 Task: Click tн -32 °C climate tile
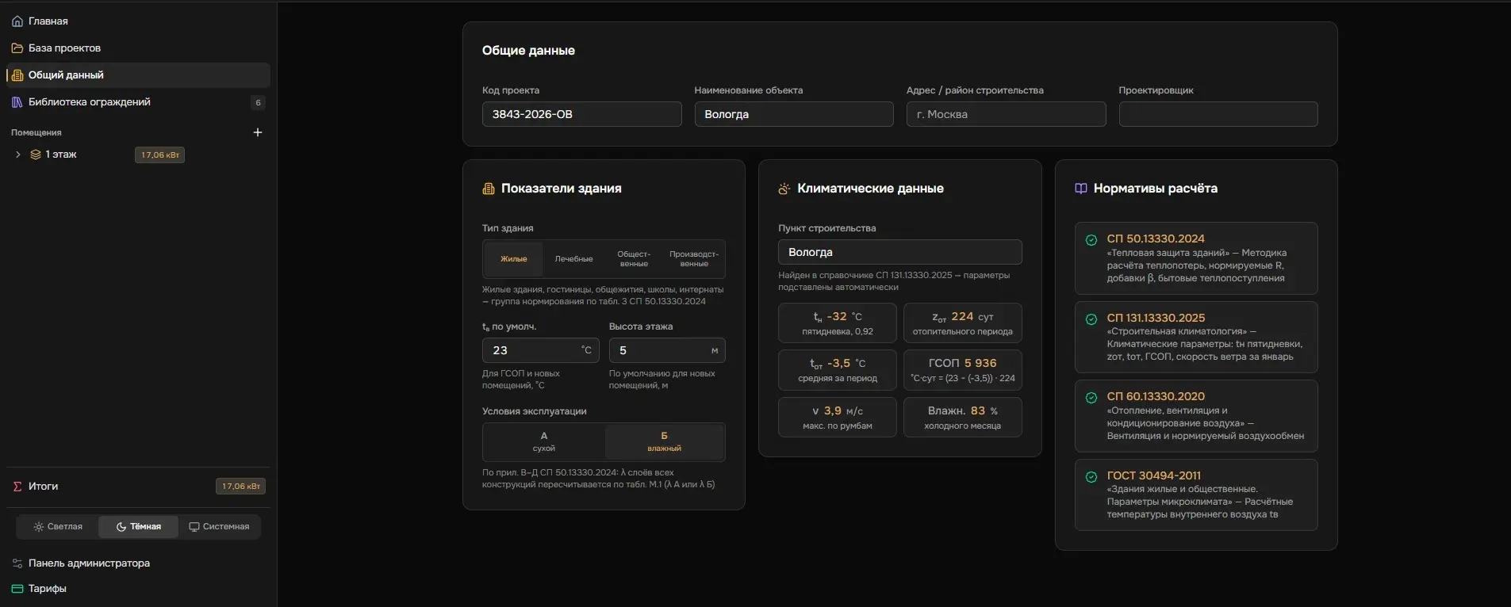click(x=838, y=323)
